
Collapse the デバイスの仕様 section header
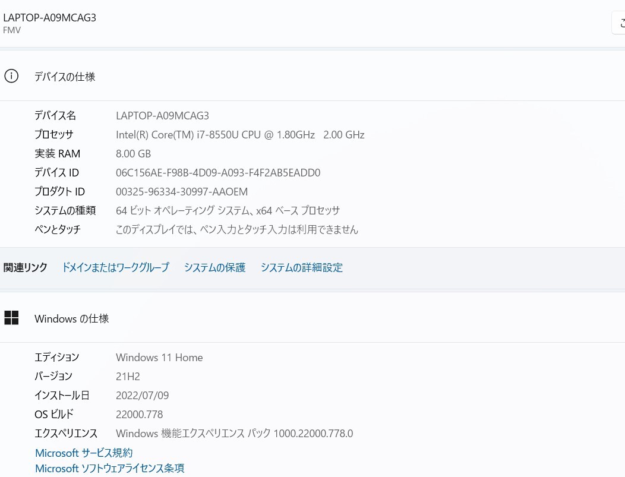coord(312,75)
